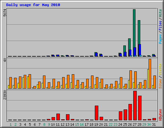The height and width of the screenshot is (128, 164).
Task: Select the orange sites bar for day 14
Action: pyautogui.click(x=73, y=81)
